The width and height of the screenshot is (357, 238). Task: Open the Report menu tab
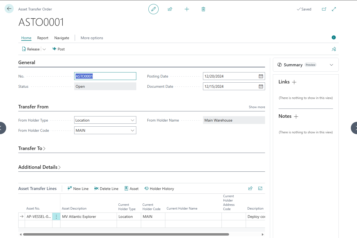pos(43,38)
